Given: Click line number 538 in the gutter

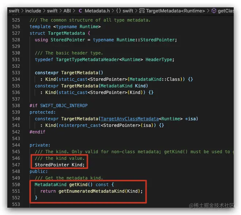Looking at the screenshot, I should click(x=16, y=106).
